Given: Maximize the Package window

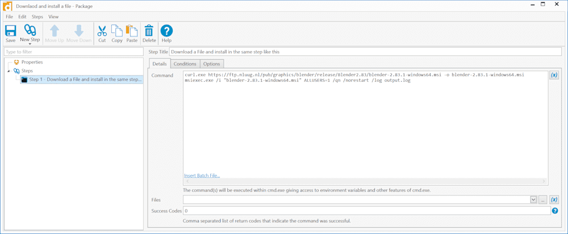Looking at the screenshot, I should (x=542, y=5).
